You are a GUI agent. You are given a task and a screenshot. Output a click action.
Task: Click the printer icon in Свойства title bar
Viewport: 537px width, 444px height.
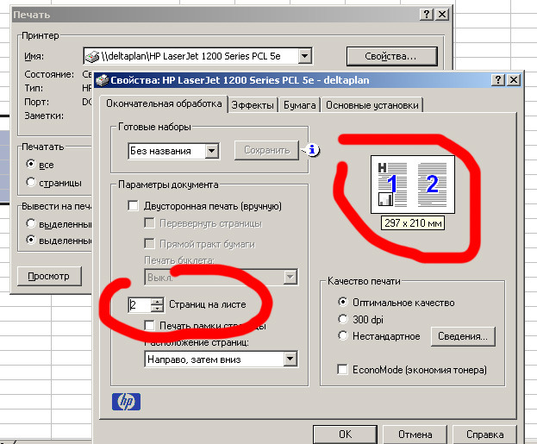coord(102,81)
